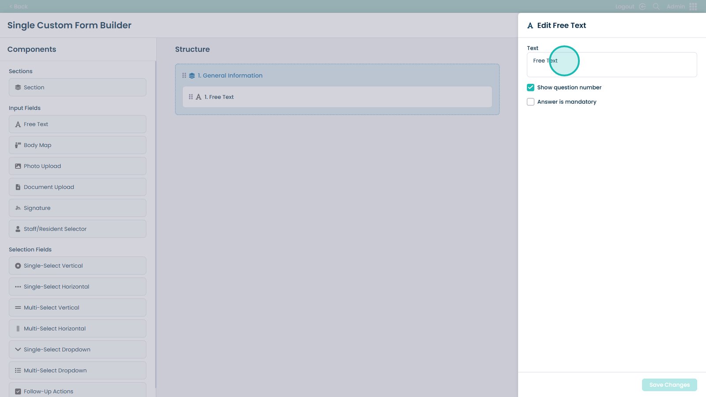Screen dimensions: 706x397
Task: Click the Edit Free Text panel title
Action: tap(562, 26)
